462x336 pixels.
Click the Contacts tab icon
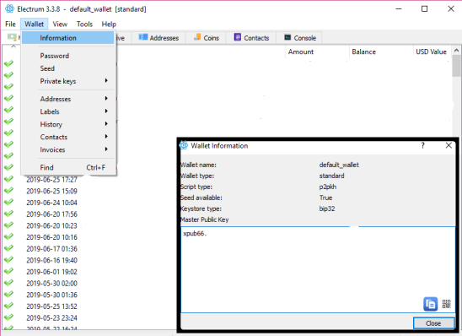click(x=238, y=37)
